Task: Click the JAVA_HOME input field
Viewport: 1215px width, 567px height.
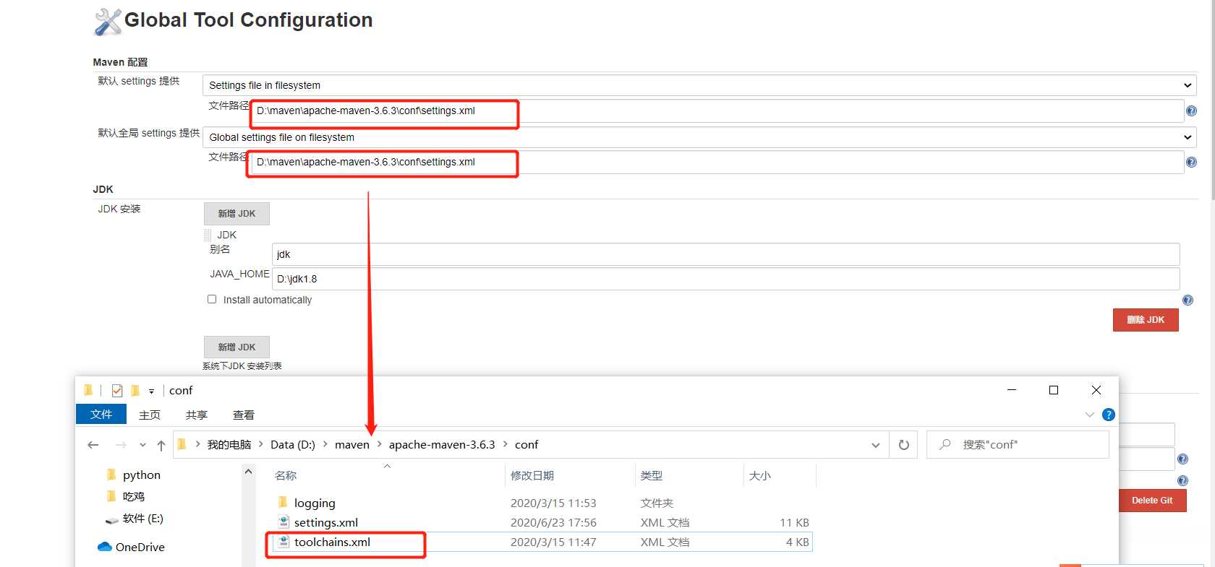Action: [726, 279]
